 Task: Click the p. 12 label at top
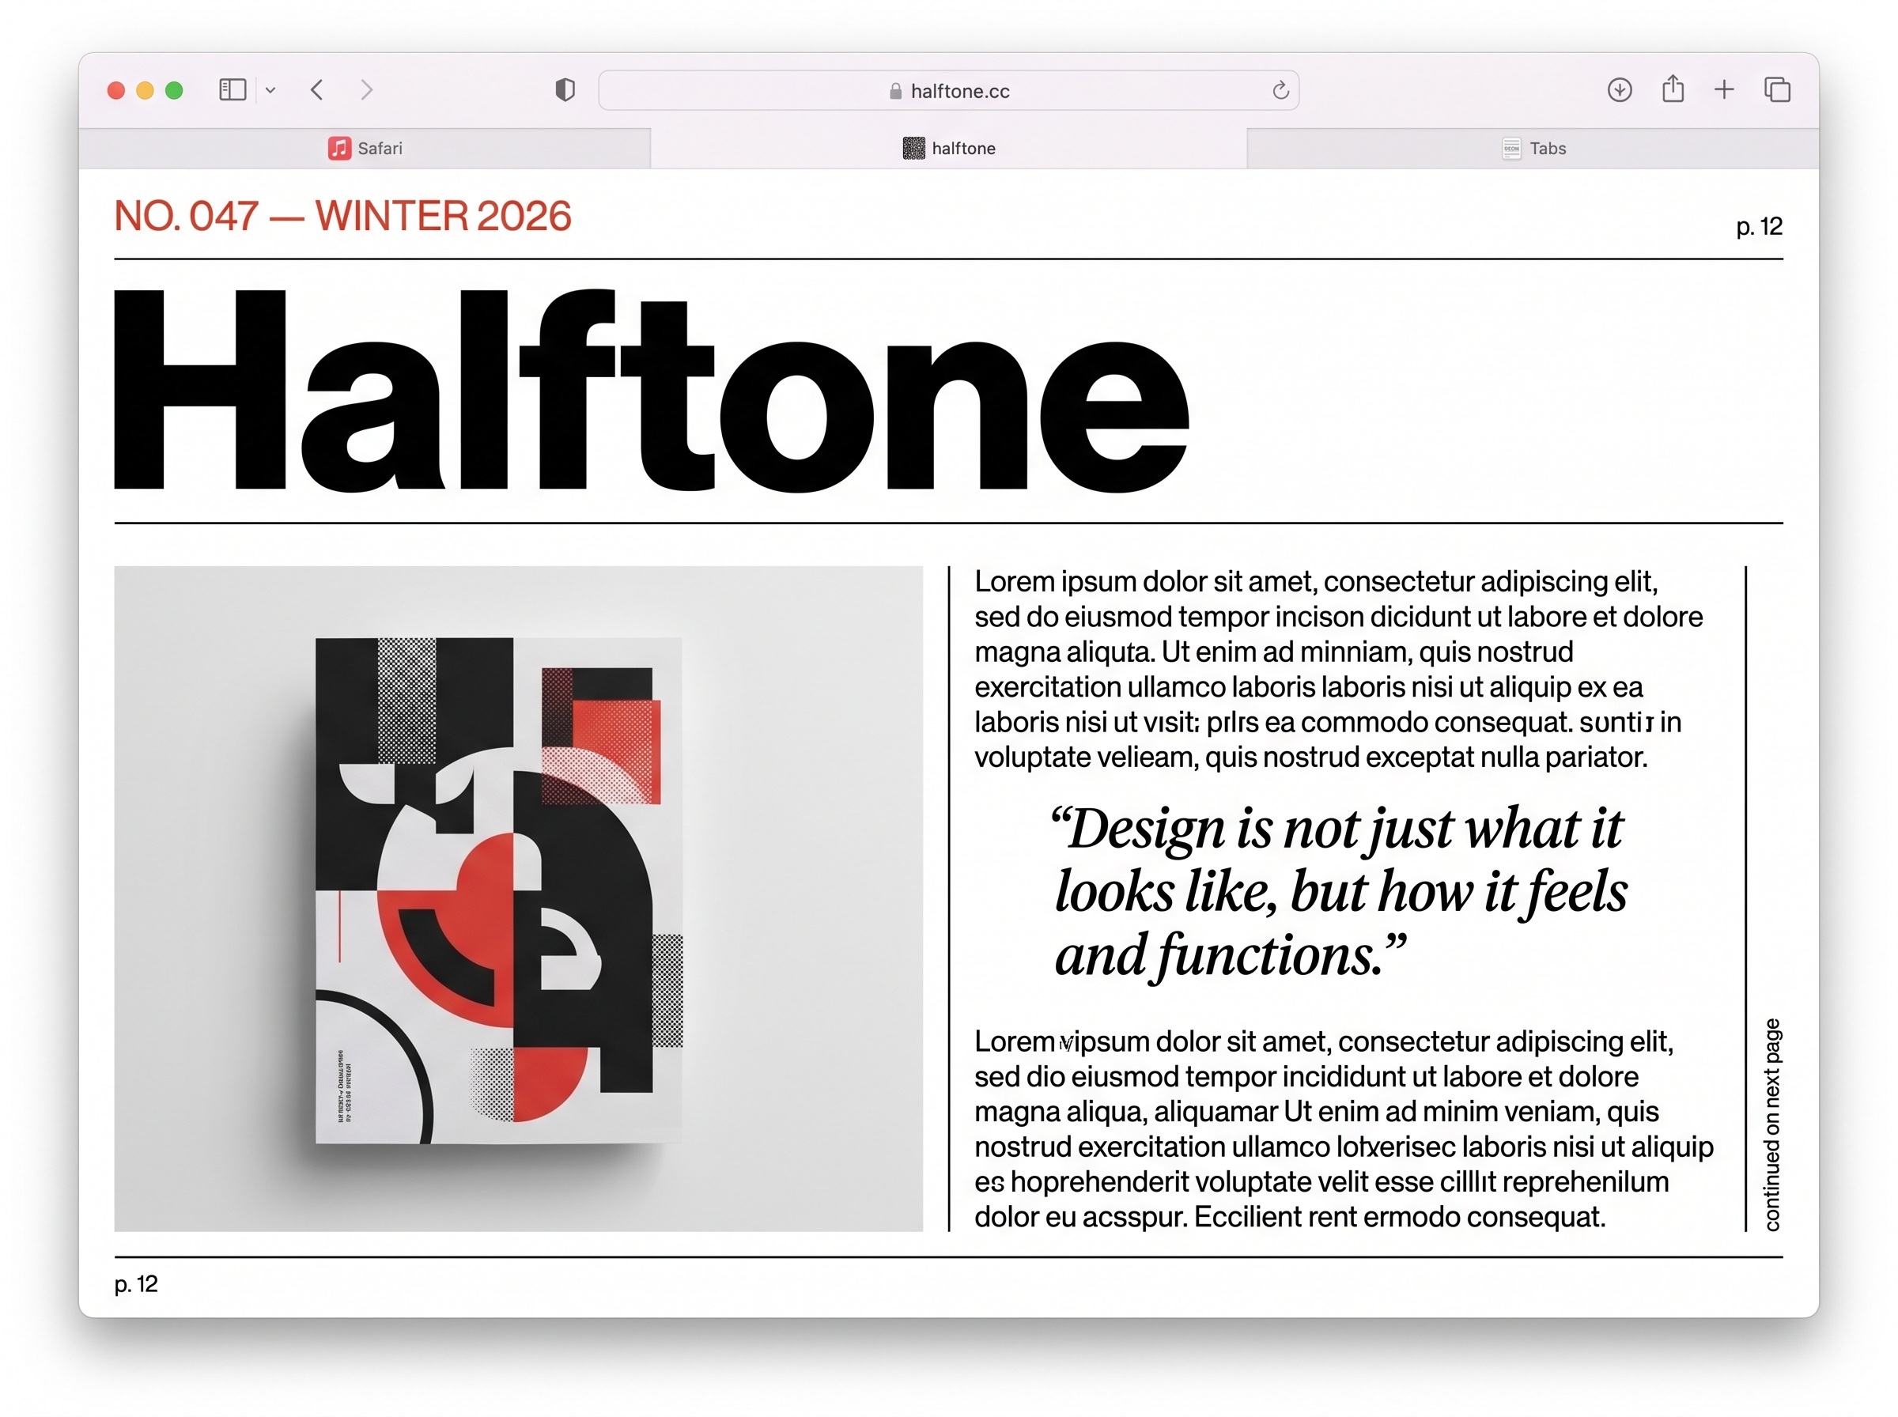[1759, 227]
